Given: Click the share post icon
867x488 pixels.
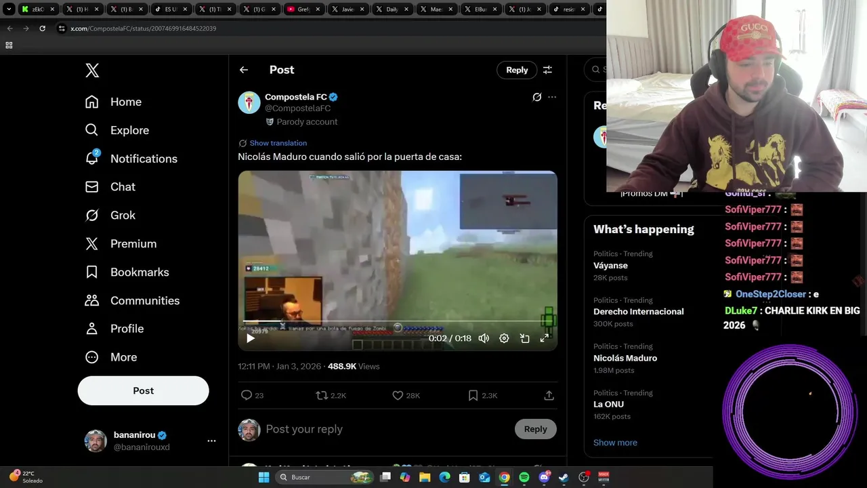Looking at the screenshot, I should point(549,395).
